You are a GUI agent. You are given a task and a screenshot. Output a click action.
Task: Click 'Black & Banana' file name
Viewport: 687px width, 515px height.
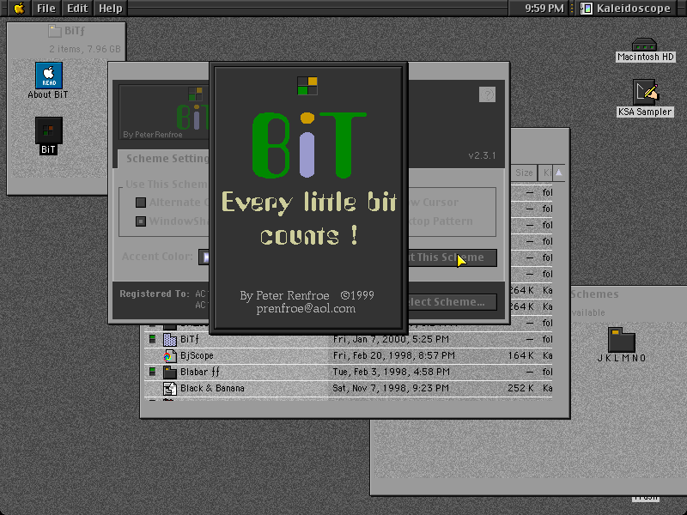(212, 389)
